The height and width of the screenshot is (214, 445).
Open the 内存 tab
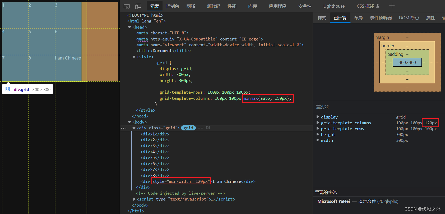(x=253, y=6)
